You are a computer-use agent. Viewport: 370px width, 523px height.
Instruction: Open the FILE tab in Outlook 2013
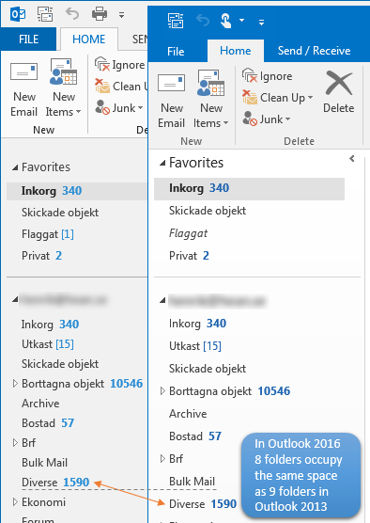(28, 39)
